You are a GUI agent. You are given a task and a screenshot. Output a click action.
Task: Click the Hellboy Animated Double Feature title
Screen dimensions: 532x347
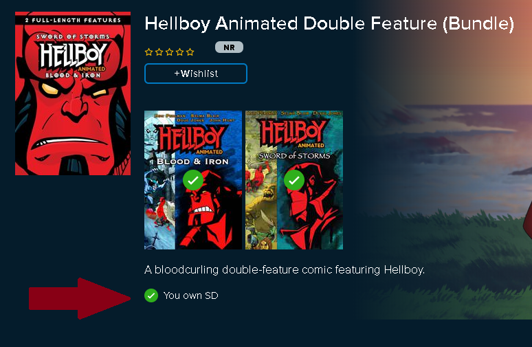329,24
